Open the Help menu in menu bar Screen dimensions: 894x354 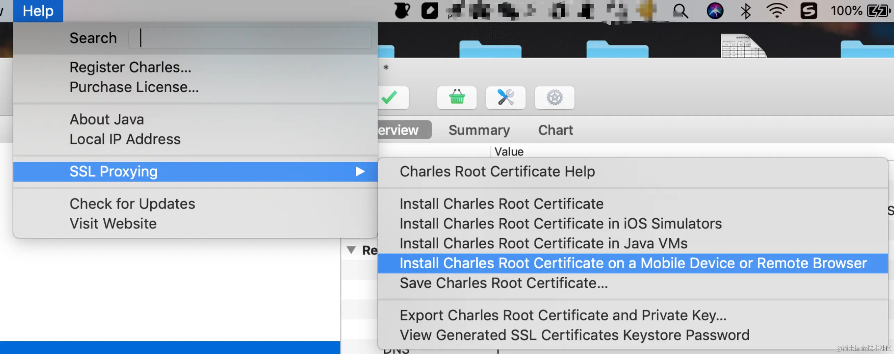pos(38,11)
